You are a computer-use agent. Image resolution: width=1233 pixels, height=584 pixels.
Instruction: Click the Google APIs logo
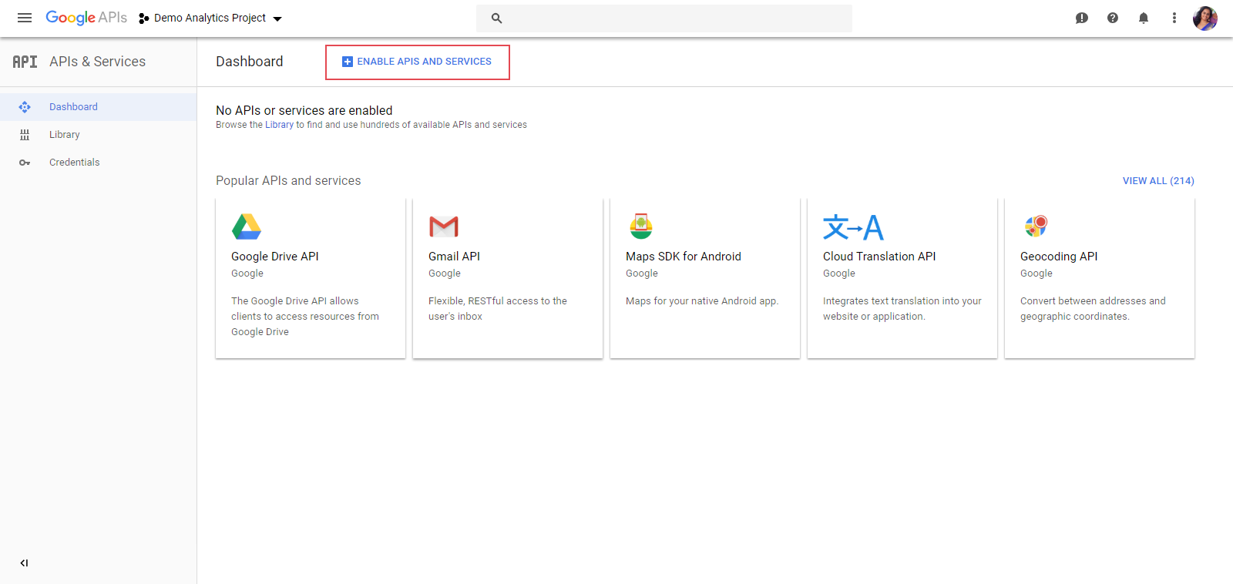(86, 18)
